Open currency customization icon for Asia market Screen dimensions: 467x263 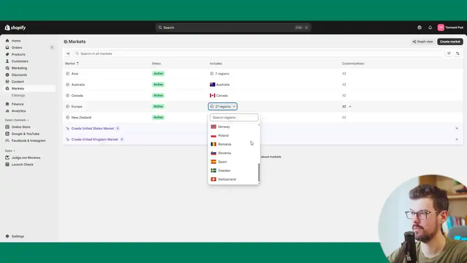344,73
